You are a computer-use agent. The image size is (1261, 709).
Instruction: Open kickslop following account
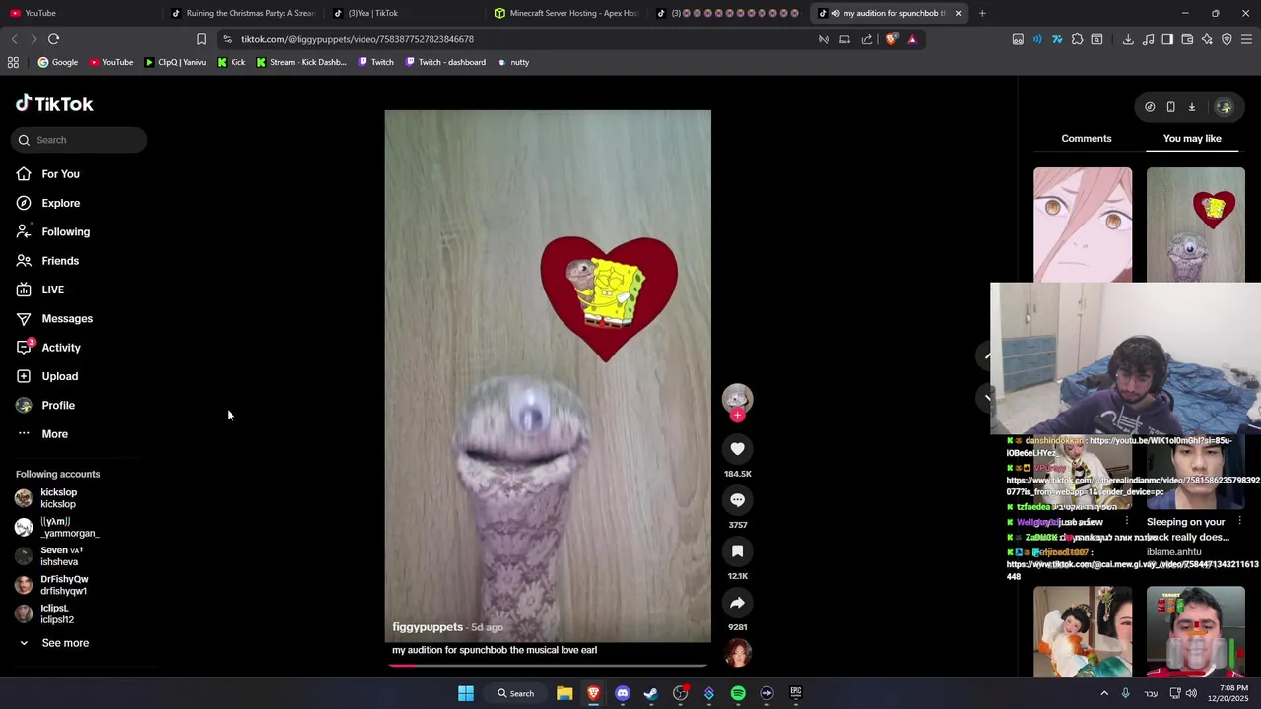tap(46, 498)
